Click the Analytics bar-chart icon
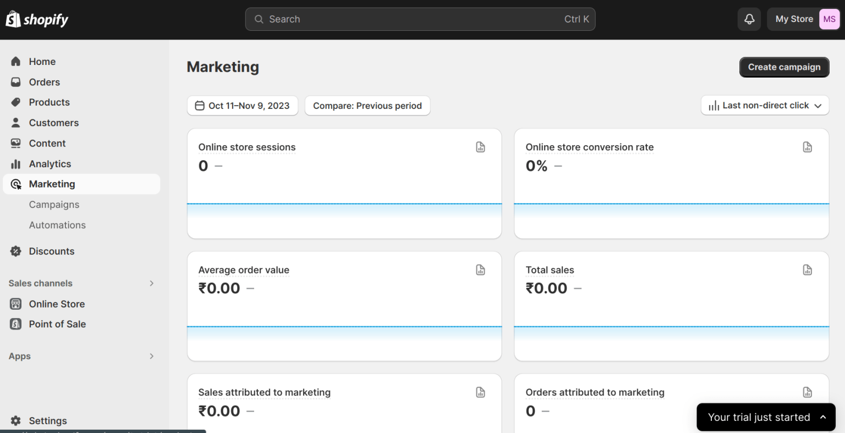The width and height of the screenshot is (845, 433). pyautogui.click(x=15, y=163)
